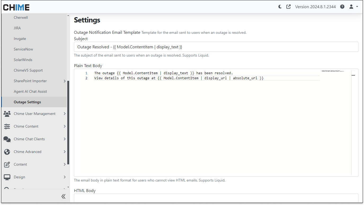Open the user account menu
Viewport: 364px width, 205px height.
pyautogui.click(x=354, y=7)
